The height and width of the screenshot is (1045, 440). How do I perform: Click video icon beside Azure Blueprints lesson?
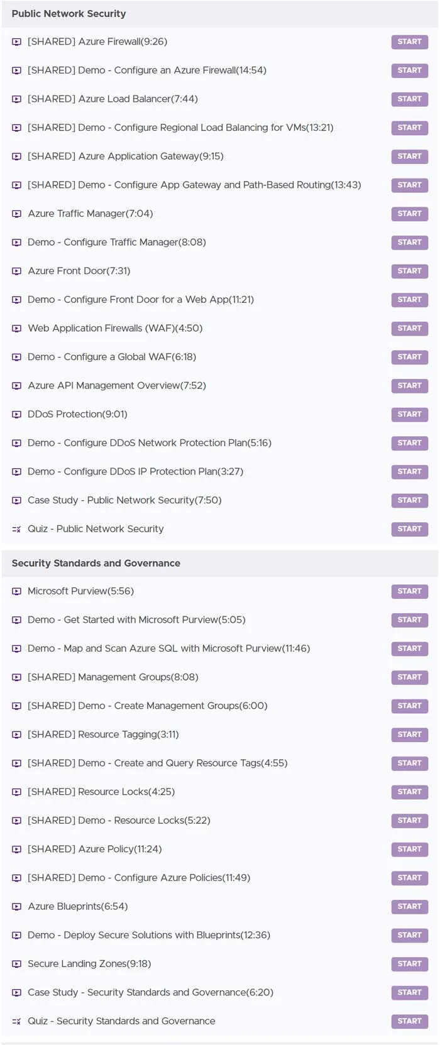17,907
